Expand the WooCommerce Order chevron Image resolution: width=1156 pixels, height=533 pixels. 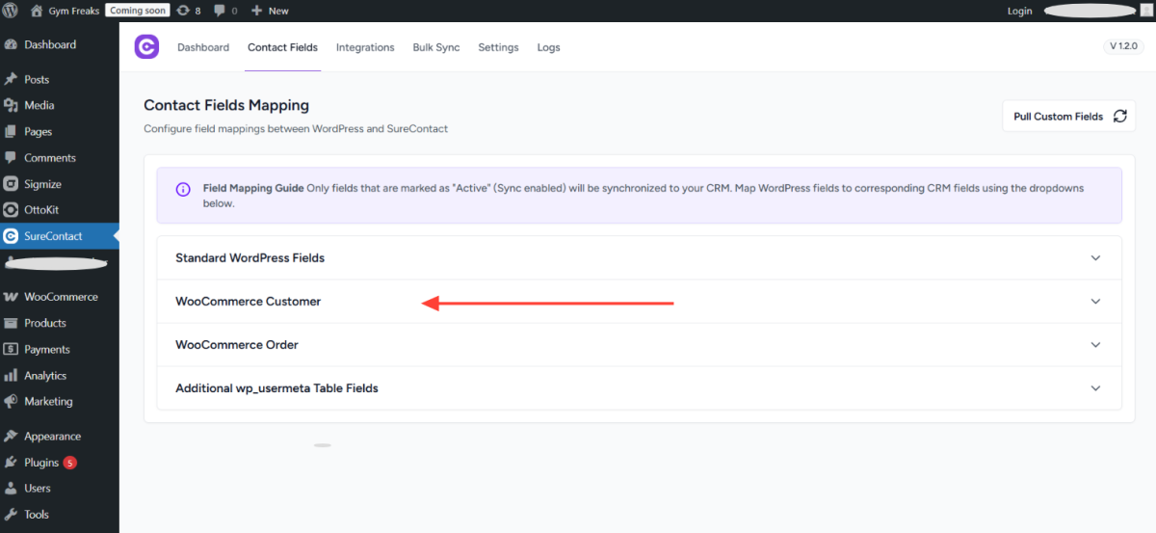[1094, 345]
